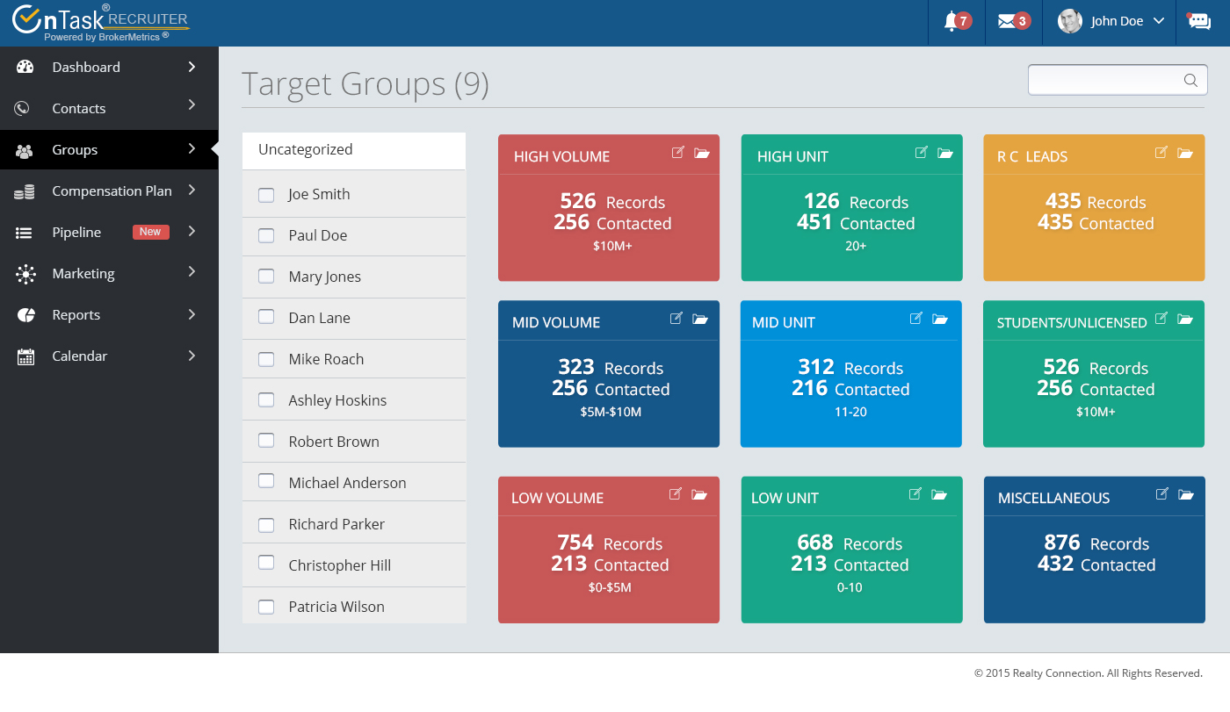Edit the Mid Unit group
The image size is (1230, 712).
tap(915, 318)
